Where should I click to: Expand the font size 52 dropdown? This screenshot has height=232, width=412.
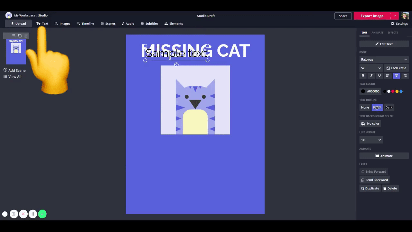coord(371,68)
